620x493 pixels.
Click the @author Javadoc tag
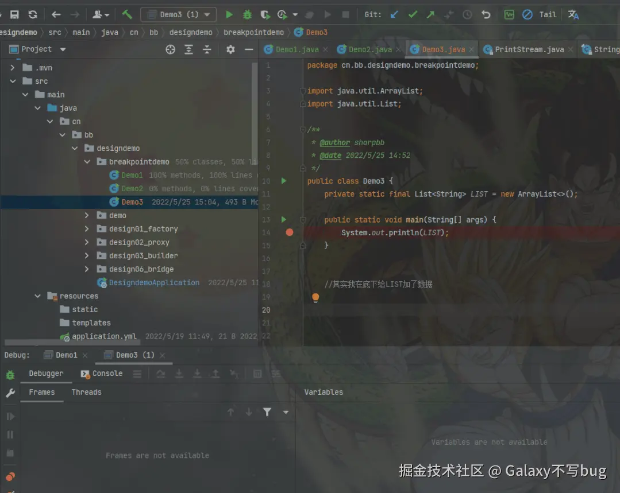335,142
